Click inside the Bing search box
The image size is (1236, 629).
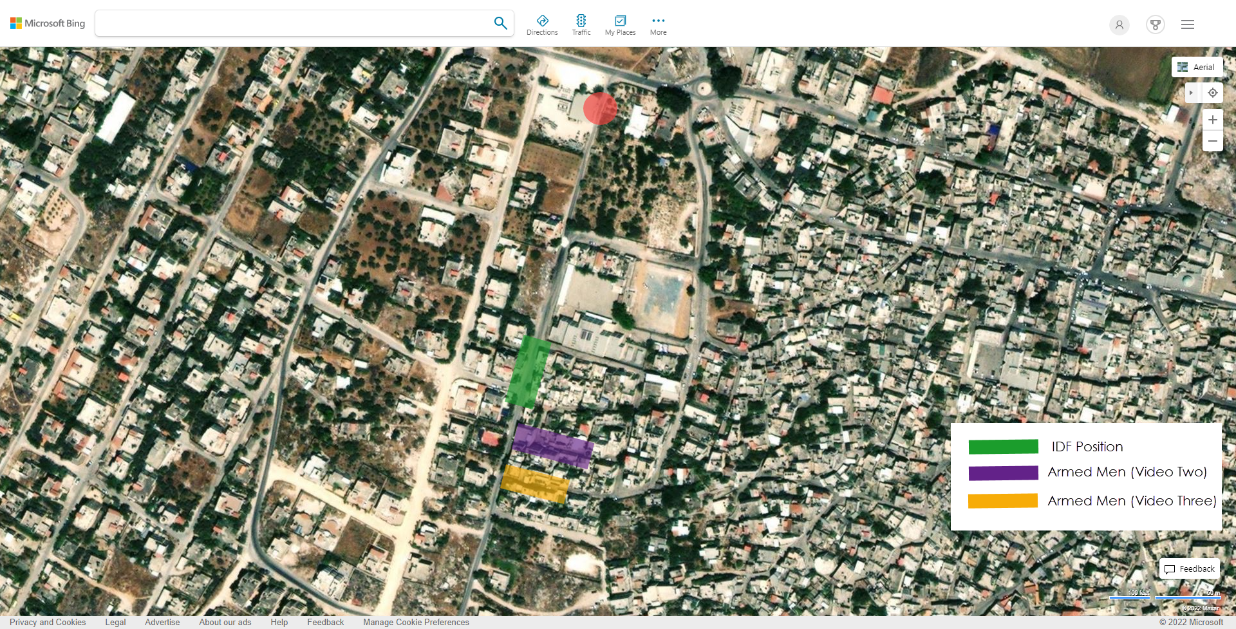pyautogui.click(x=293, y=23)
